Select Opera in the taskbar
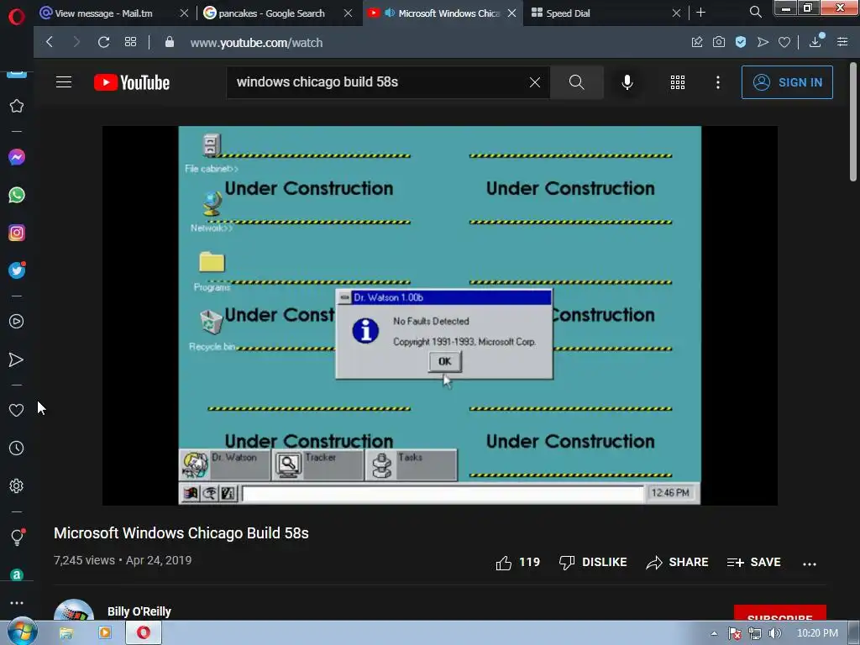The width and height of the screenshot is (860, 645). click(144, 633)
